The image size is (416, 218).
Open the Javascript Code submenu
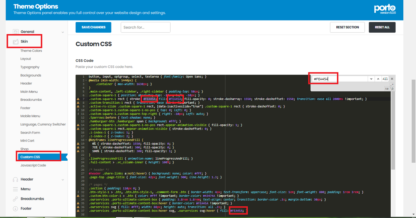pyautogui.click(x=33, y=166)
